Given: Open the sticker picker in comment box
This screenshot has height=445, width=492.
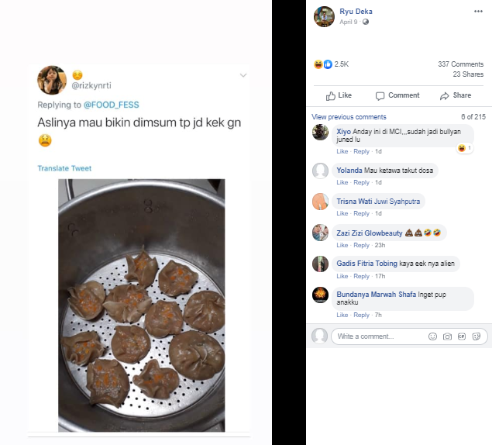Looking at the screenshot, I should 477,336.
